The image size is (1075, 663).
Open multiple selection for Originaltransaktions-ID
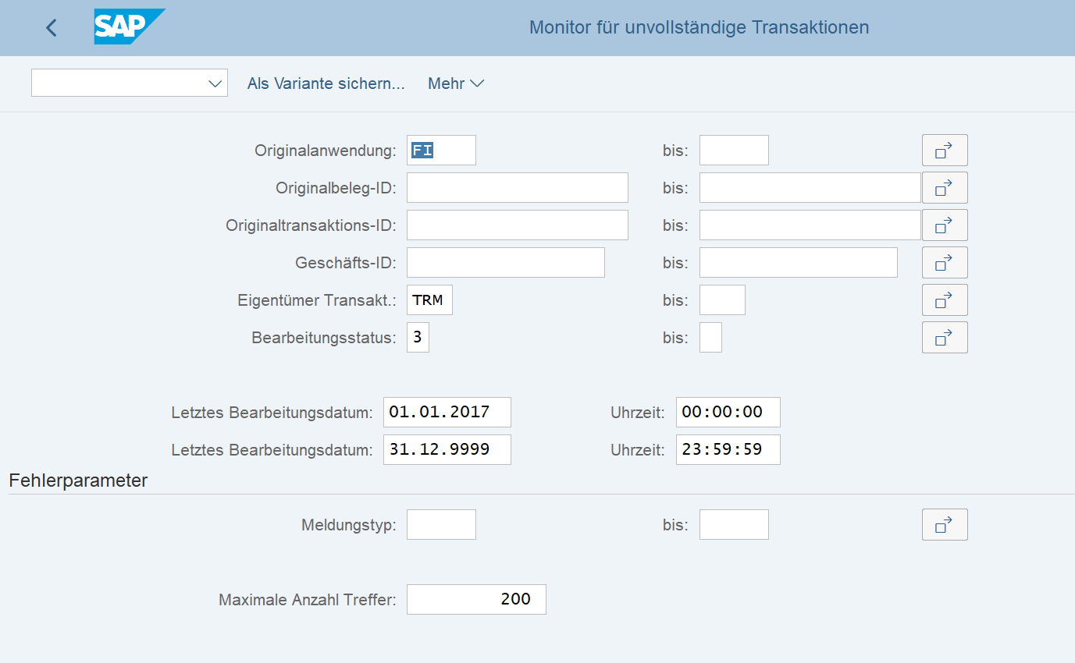[944, 225]
